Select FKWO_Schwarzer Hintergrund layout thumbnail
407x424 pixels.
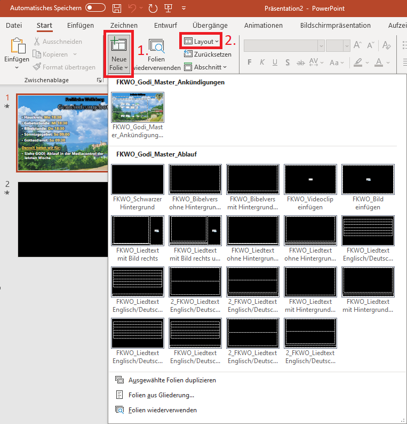(138, 180)
